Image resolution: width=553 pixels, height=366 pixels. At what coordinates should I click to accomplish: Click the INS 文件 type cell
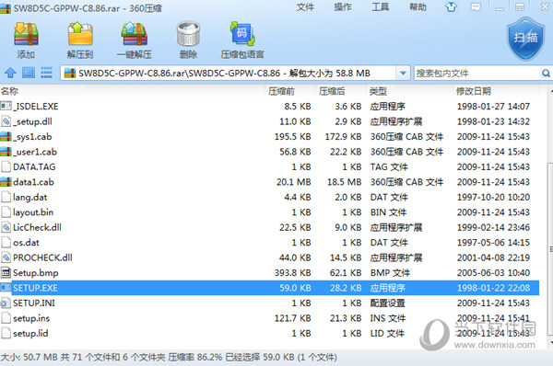388,318
